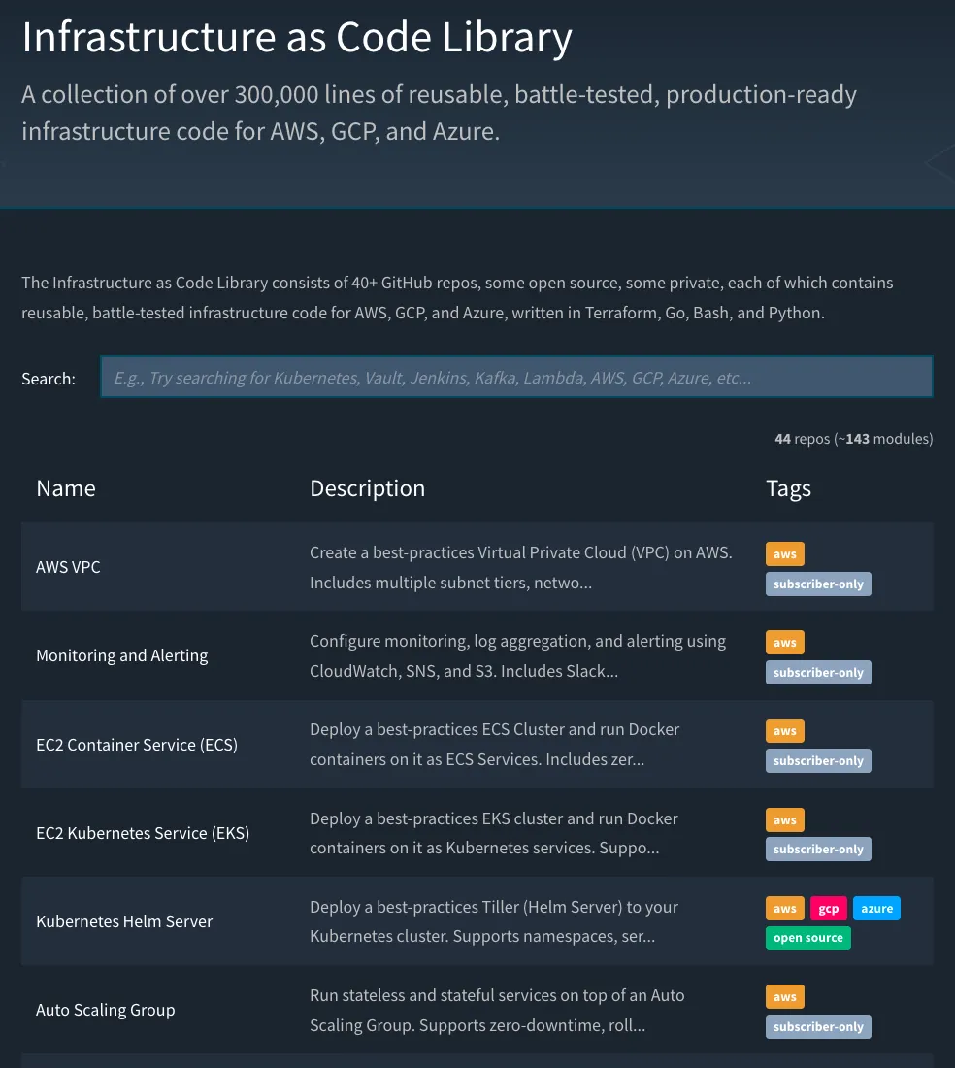Screen dimensions: 955x1068
Task: Click aws tag in Monitoring and Alerting row
Action: (x=785, y=643)
